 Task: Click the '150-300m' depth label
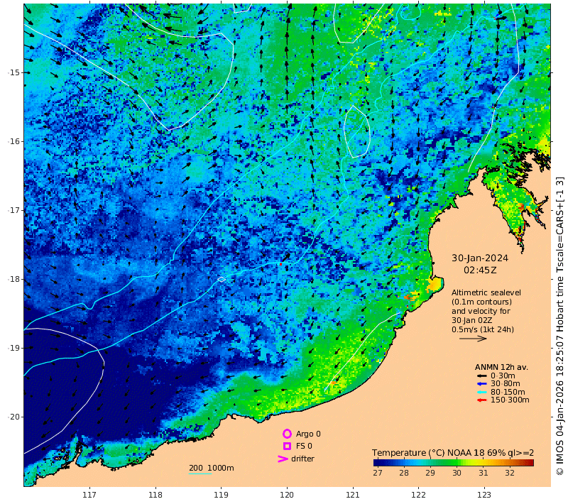[x=510, y=400]
